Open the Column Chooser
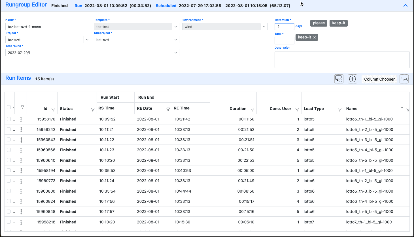Image resolution: width=414 pixels, height=237 pixels. coord(379,79)
